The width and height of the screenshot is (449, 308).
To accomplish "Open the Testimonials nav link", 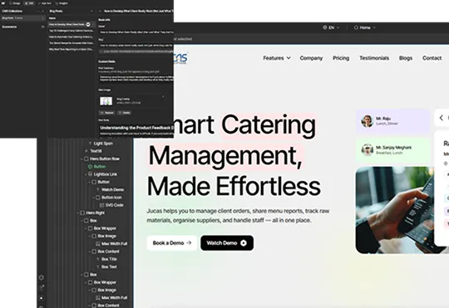I will click(374, 58).
